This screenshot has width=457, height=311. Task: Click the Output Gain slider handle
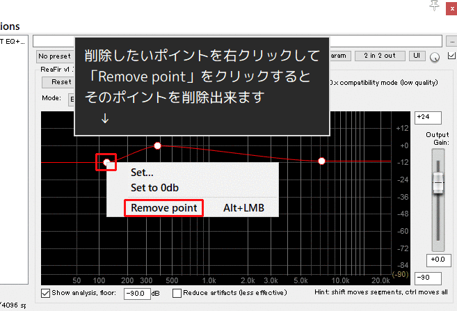pyautogui.click(x=438, y=183)
